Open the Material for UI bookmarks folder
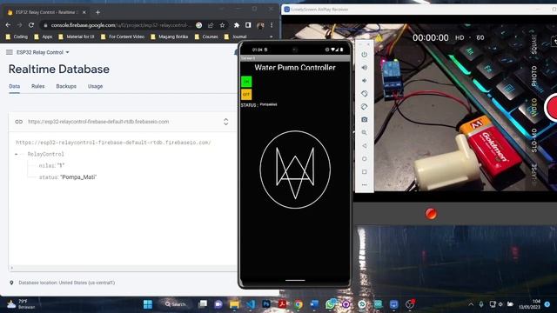This screenshot has width=557, height=313. (77, 37)
